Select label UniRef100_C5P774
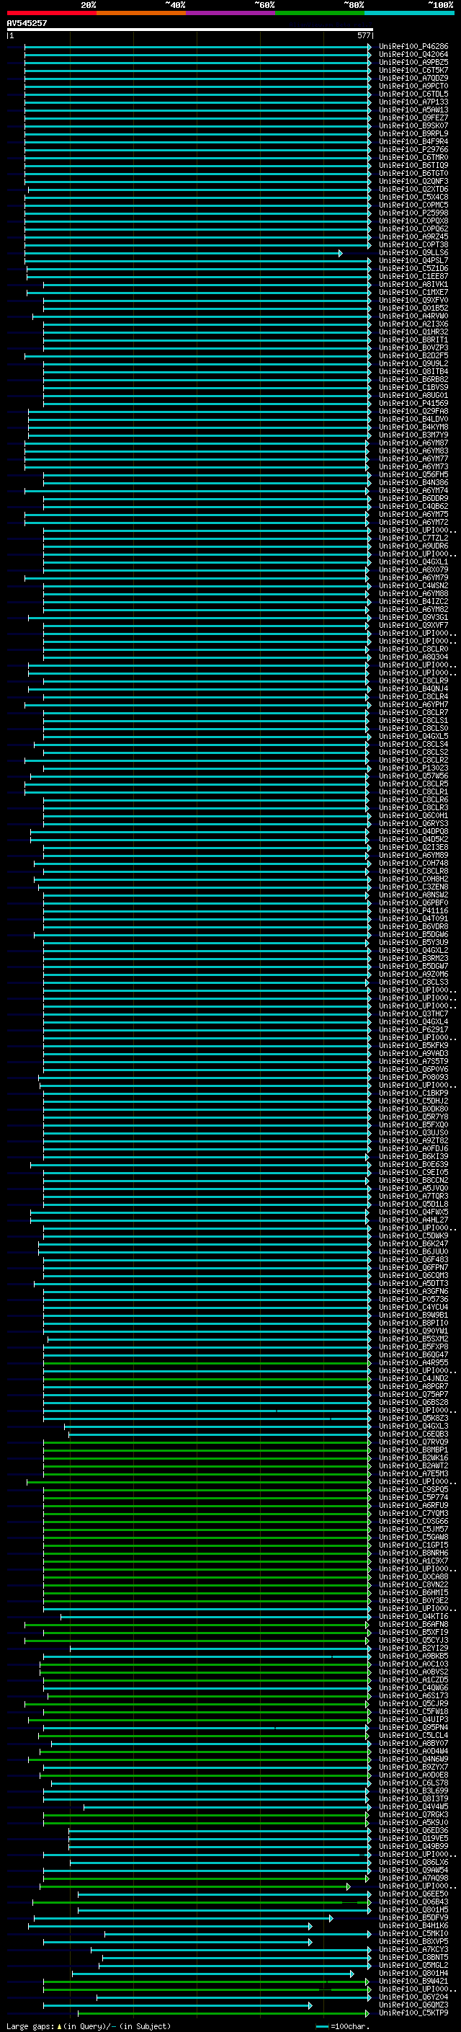The width and height of the screenshot is (461, 2032). pyautogui.click(x=413, y=1497)
